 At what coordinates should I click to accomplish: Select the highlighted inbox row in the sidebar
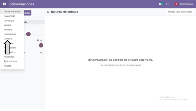pos(34,22)
